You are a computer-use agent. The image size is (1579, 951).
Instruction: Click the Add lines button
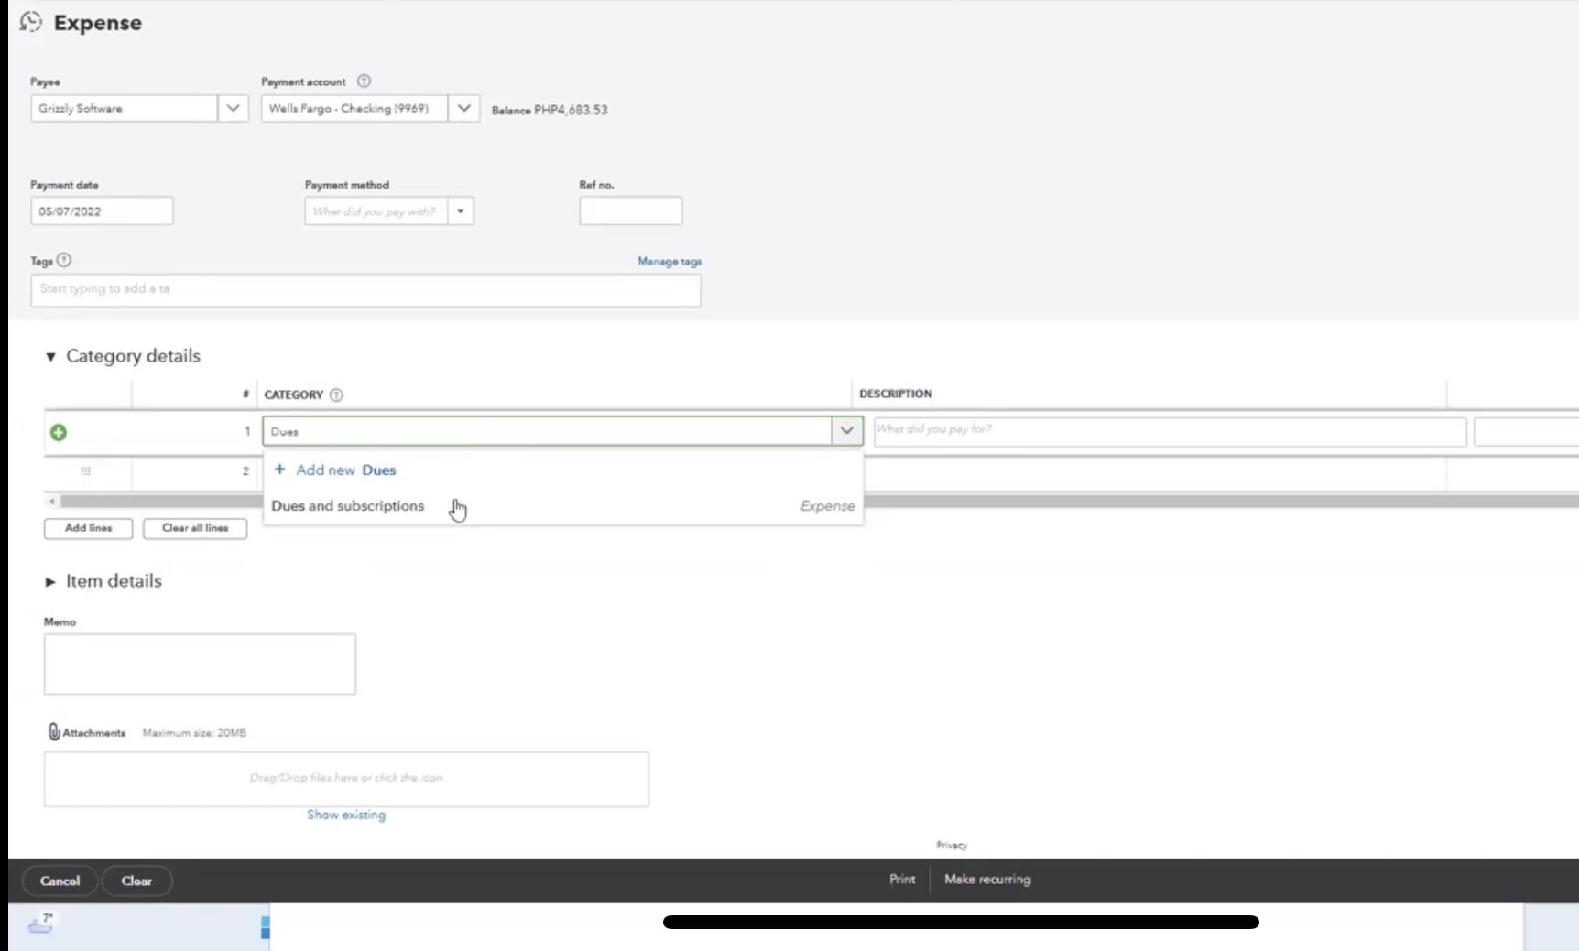pyautogui.click(x=89, y=528)
